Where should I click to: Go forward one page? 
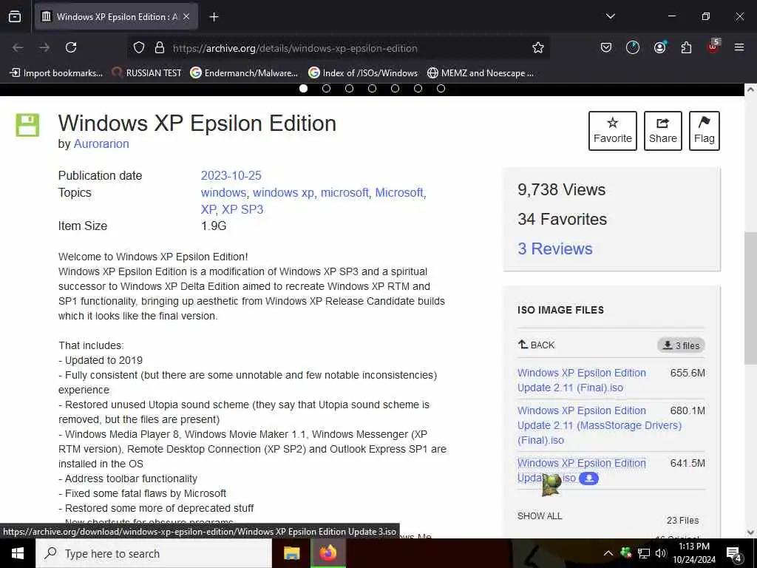[44, 47]
